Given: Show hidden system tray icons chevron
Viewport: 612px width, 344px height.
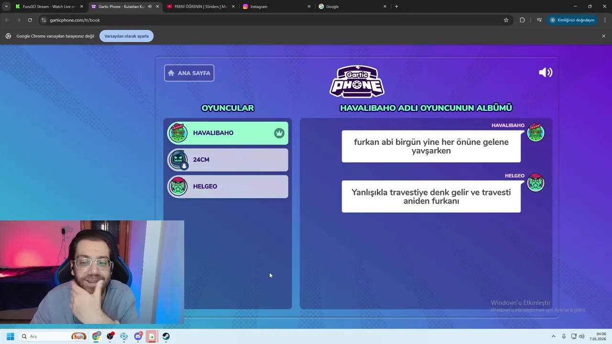Looking at the screenshot, I should [x=554, y=336].
